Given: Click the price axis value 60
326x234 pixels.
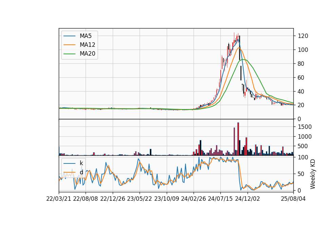Looking at the screenshot, I should 301,78.
